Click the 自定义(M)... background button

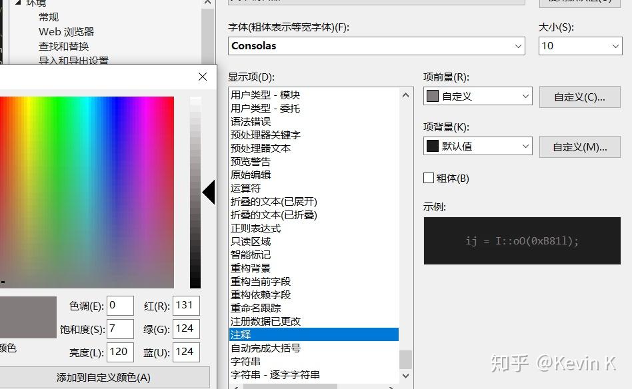579,147
